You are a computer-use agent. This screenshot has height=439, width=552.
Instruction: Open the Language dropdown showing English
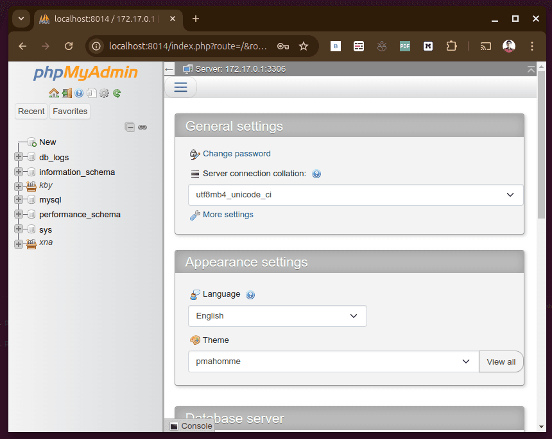point(277,316)
